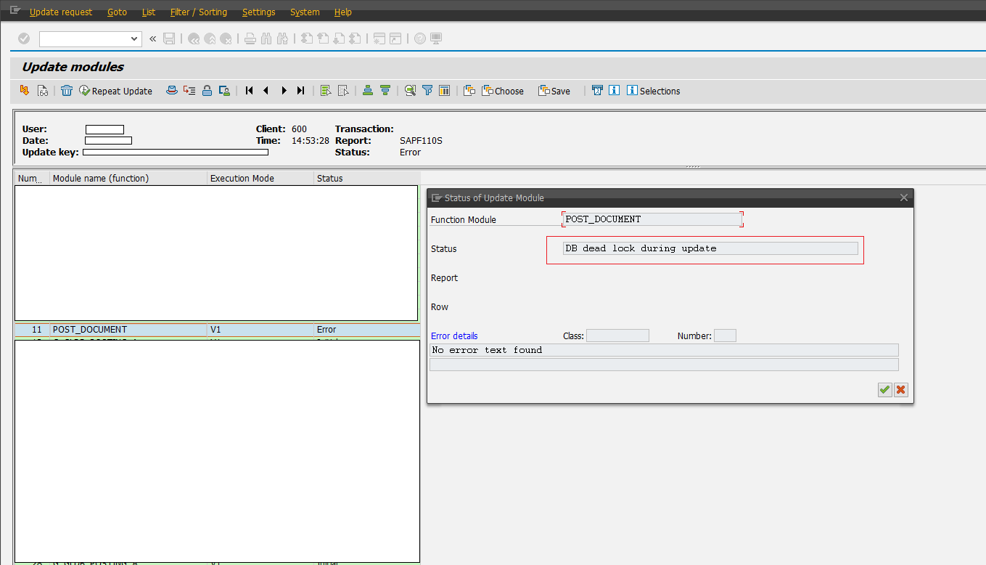Click the Execution Mode column header
This screenshot has height=565, width=986.
point(260,178)
